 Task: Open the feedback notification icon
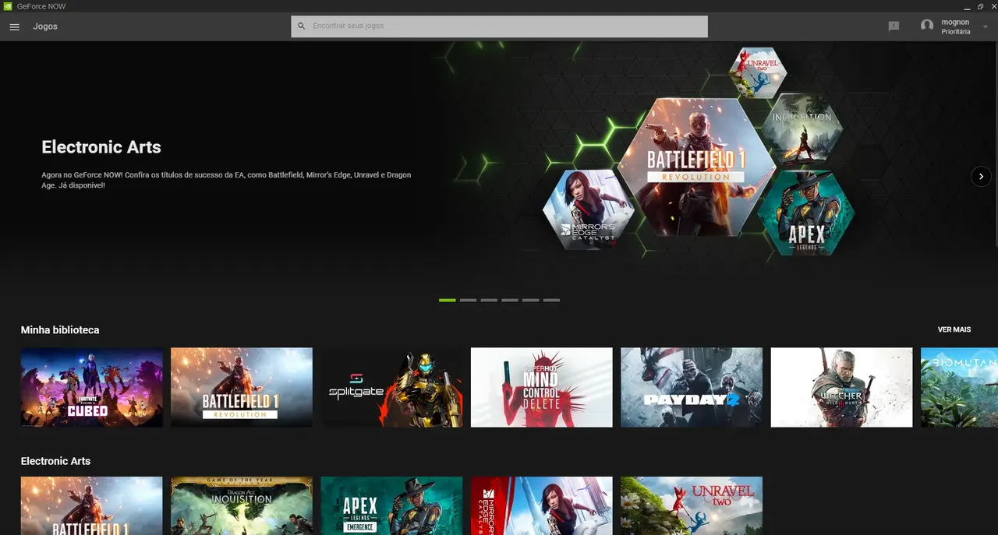tap(894, 26)
